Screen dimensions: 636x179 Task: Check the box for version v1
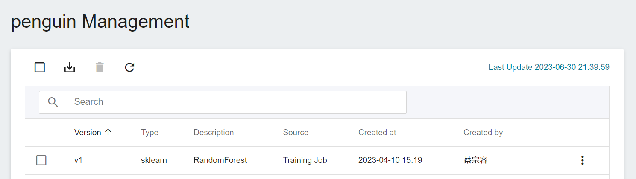tap(41, 160)
